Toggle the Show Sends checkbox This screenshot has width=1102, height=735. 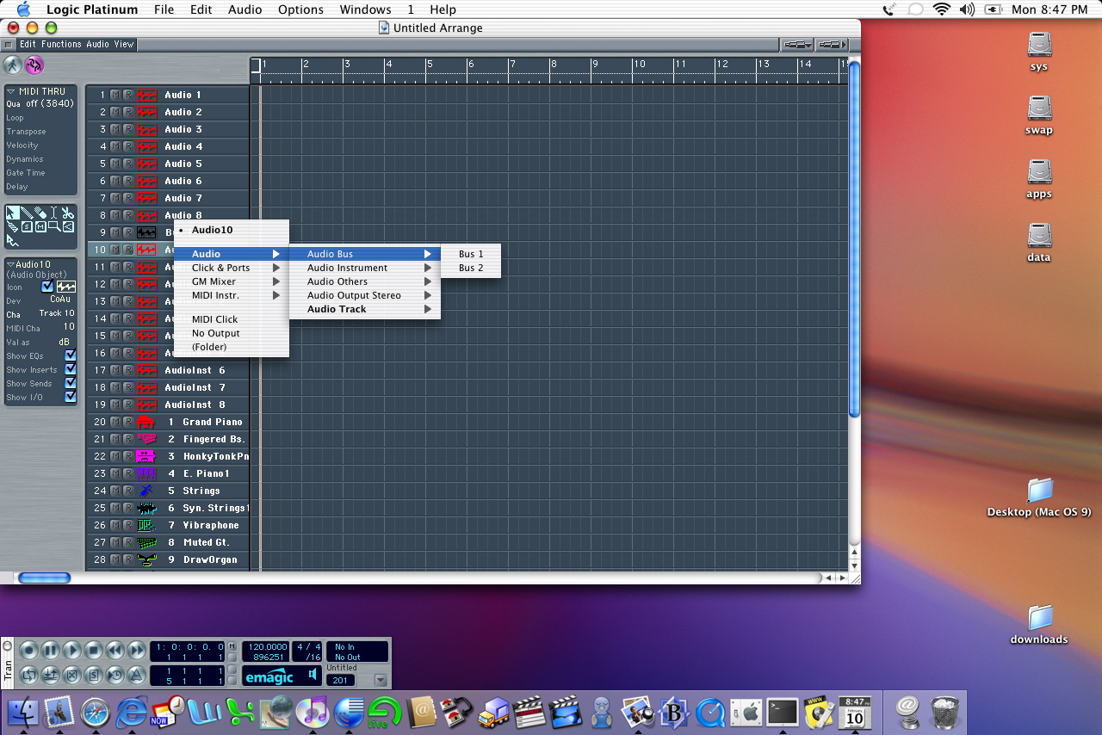click(71, 383)
